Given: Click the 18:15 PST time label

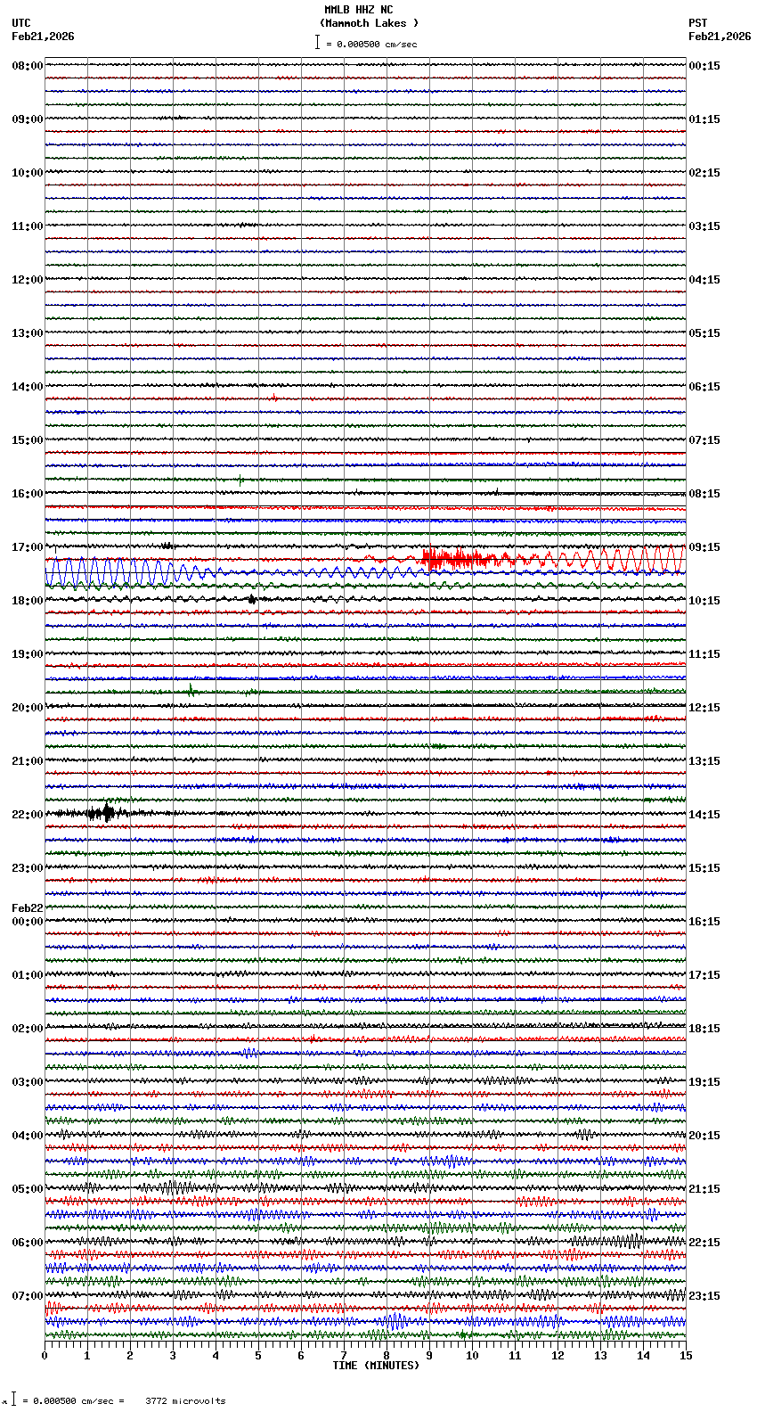Looking at the screenshot, I should [704, 1029].
